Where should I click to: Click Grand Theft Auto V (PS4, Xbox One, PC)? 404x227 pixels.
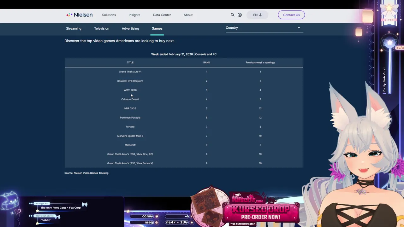point(130,154)
